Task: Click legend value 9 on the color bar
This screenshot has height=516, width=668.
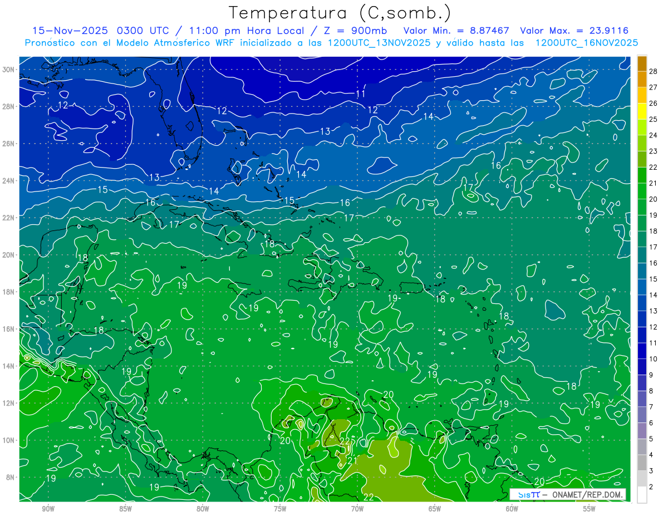Action: point(651,375)
